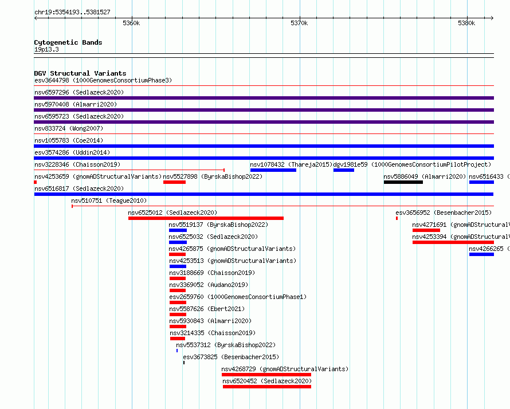Click the esv3644798 1000GenomesConsortiumPhase3 label

click(x=103, y=80)
